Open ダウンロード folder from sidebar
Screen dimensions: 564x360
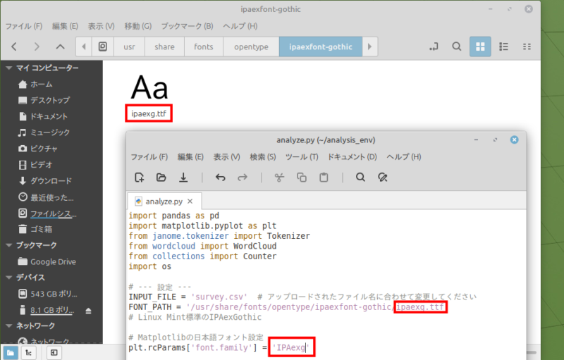pyautogui.click(x=51, y=180)
